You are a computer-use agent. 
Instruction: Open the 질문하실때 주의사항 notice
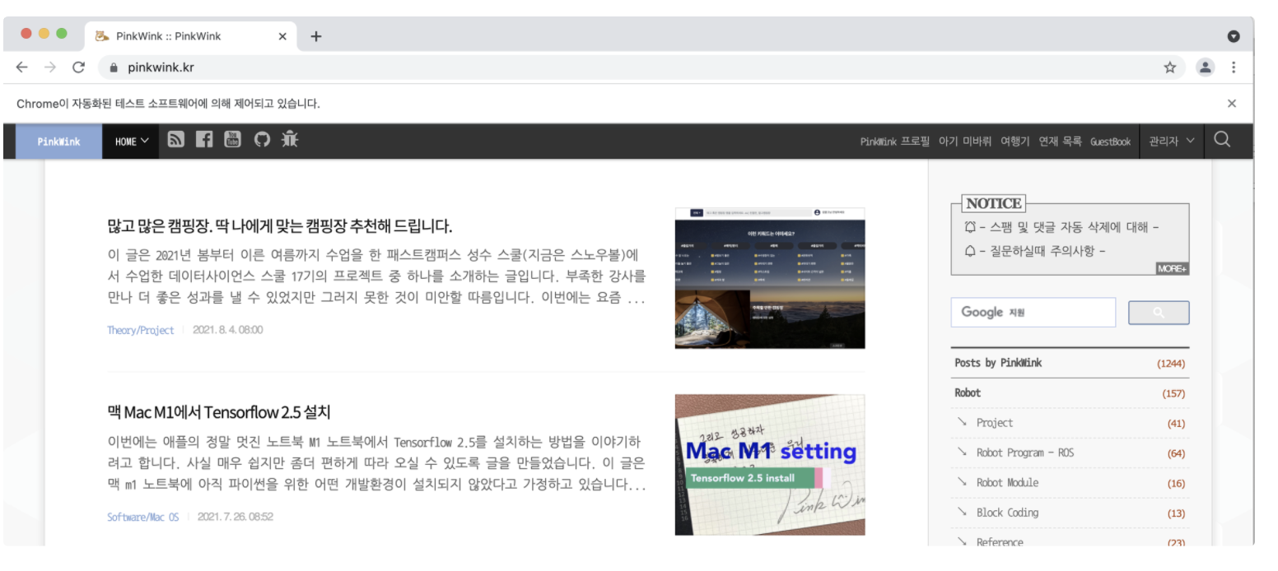point(1035,251)
